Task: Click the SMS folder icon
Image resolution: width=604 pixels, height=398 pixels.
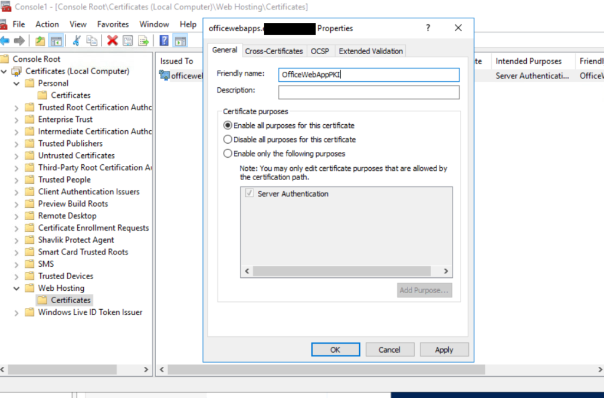Action: [29, 264]
